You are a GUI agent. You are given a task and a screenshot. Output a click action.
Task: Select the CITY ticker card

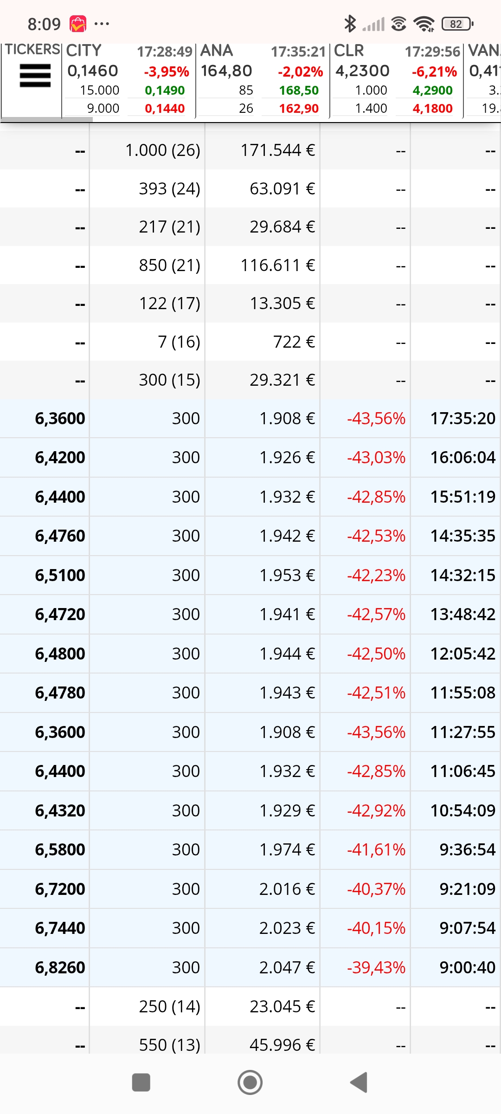128,80
